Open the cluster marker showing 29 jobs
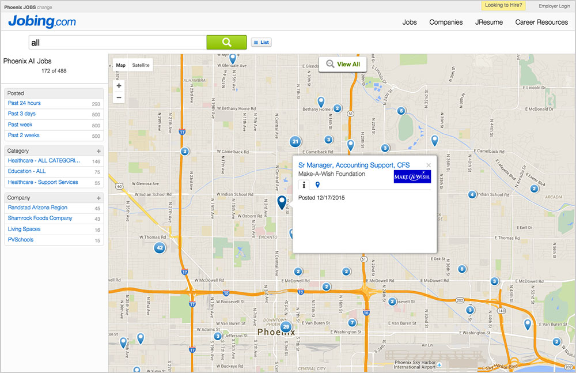The image size is (576, 373). point(286,327)
